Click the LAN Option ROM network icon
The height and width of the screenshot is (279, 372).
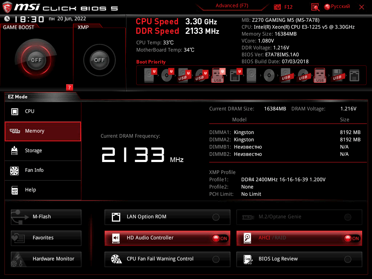[116, 217]
